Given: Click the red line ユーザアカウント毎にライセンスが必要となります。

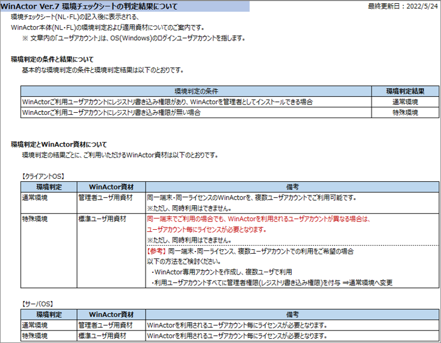Looking at the screenshot, I should 207,230.
